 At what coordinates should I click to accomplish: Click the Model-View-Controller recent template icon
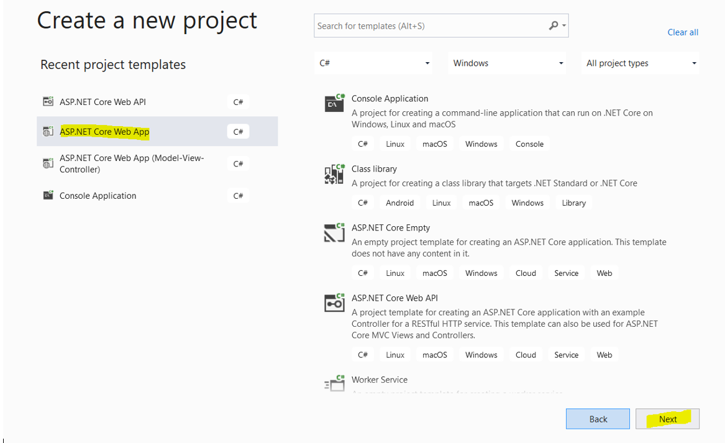[48, 163]
